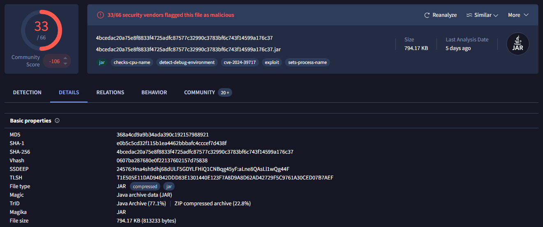Click the Basic properties info icon
Screen dimensions: 543x227
tap(57, 121)
